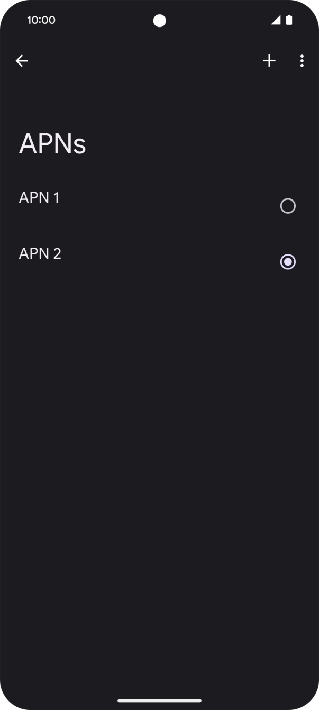Tap the APNs heading area
This screenshot has height=710, width=319.
tap(52, 143)
